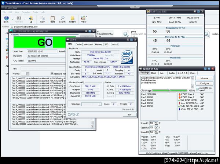
Task: Click the Speed01 value field
Action: coord(152,123)
